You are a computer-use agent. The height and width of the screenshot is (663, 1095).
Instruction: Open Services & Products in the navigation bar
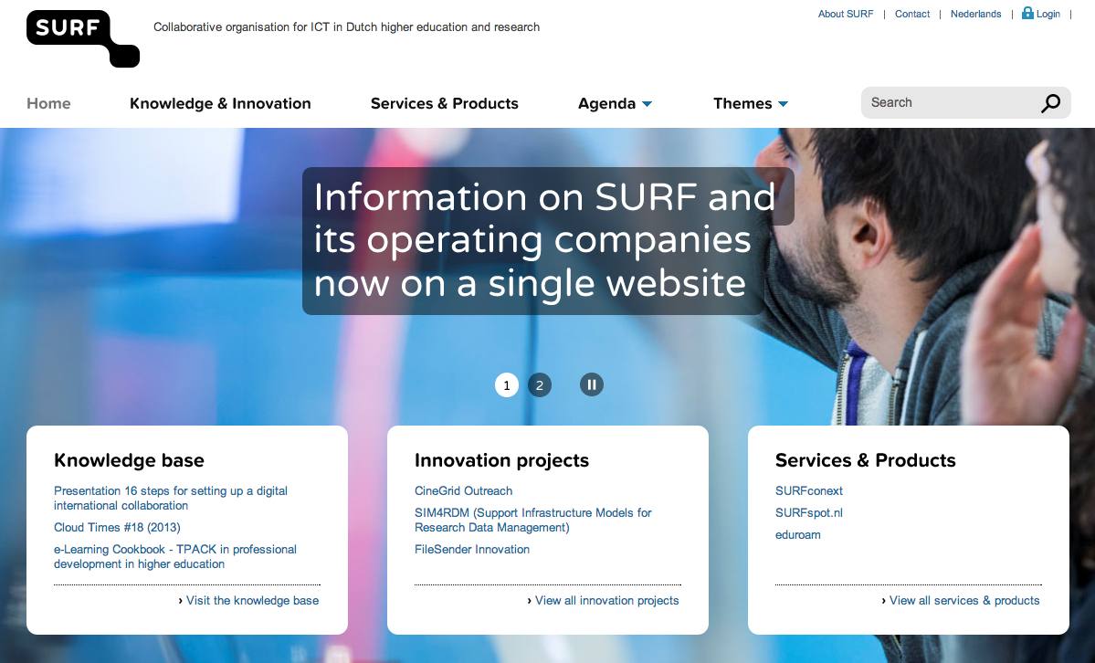[444, 103]
